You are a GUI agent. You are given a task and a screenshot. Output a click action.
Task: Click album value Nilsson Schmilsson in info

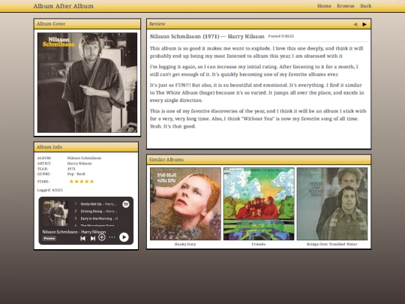click(x=84, y=158)
